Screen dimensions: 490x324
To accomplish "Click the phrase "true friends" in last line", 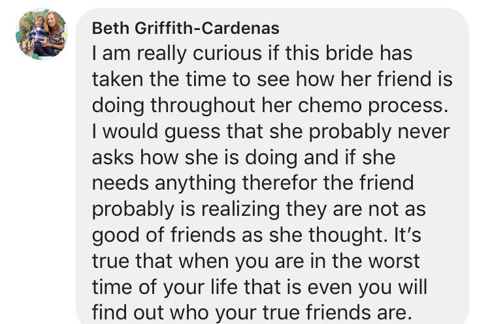I will [317, 313].
